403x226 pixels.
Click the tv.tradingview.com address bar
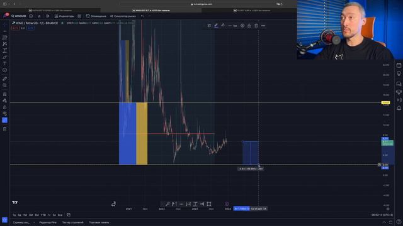click(x=201, y=4)
